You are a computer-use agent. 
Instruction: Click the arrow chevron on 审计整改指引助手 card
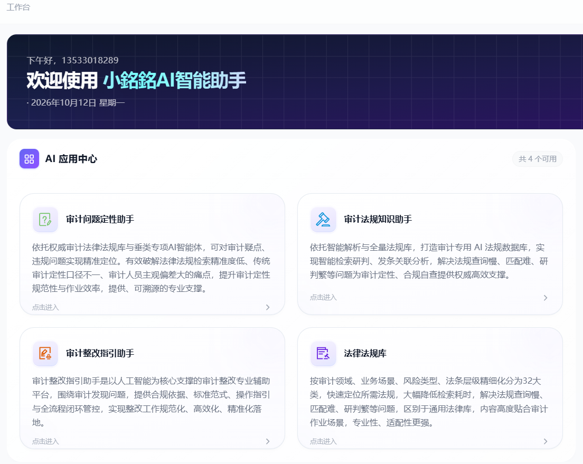[x=268, y=441]
